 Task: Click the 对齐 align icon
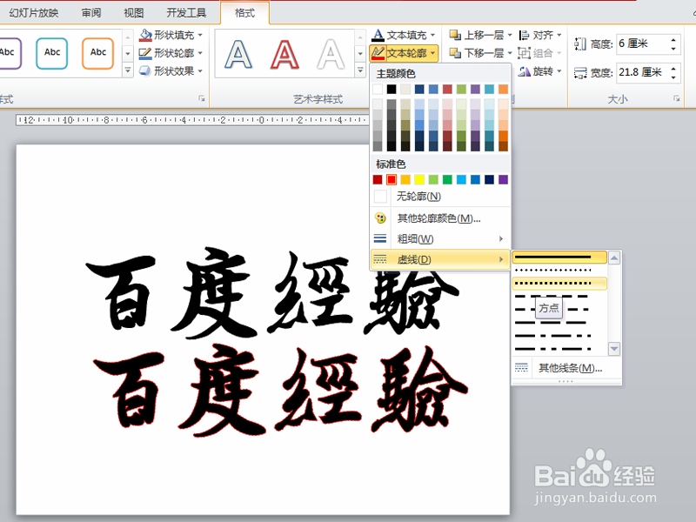[525, 35]
